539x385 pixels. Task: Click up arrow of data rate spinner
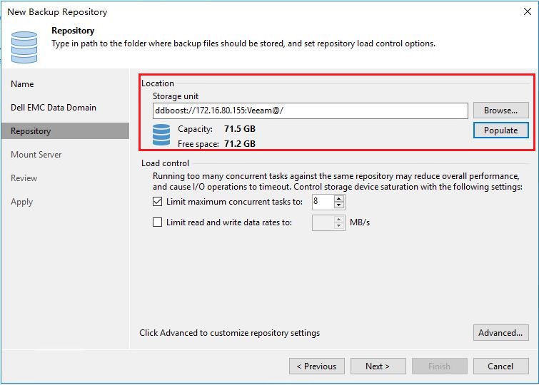point(339,220)
